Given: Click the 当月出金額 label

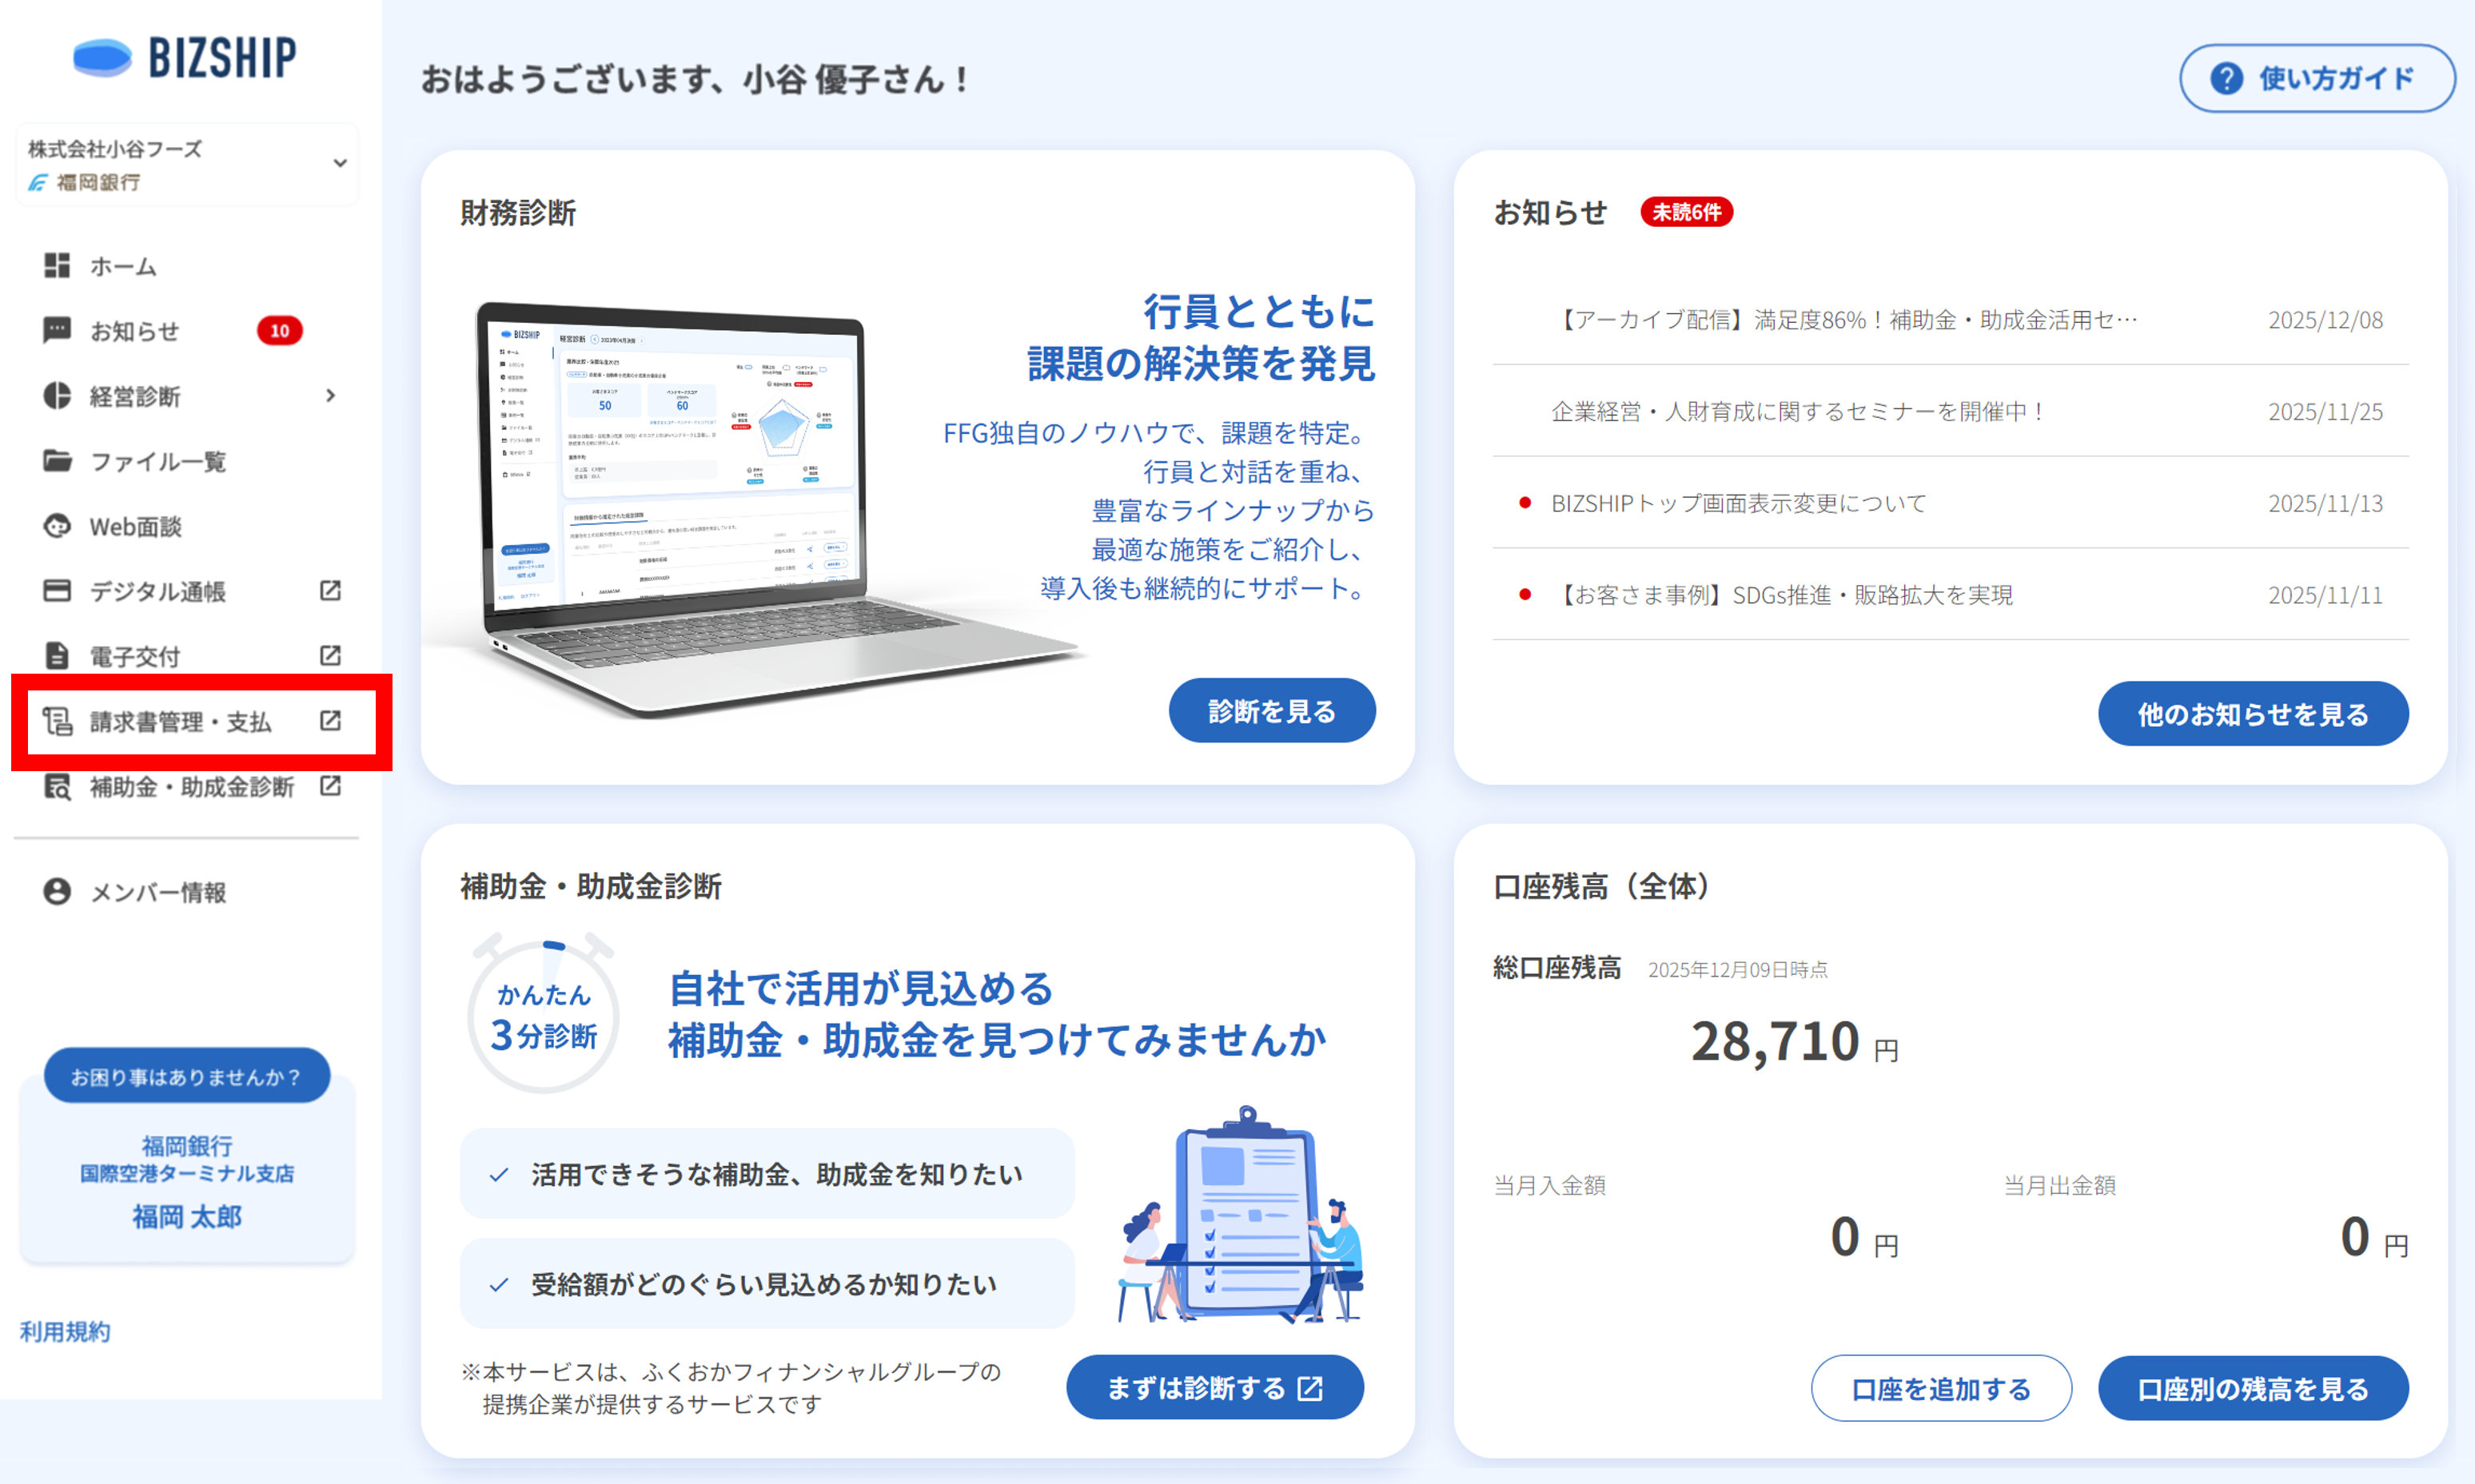Looking at the screenshot, I should 2060,1186.
